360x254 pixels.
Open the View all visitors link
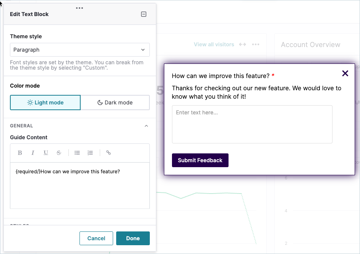[214, 44]
